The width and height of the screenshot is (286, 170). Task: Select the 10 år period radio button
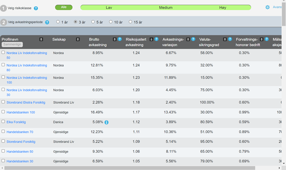click(111, 22)
